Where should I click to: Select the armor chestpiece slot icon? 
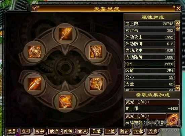[96, 52]
